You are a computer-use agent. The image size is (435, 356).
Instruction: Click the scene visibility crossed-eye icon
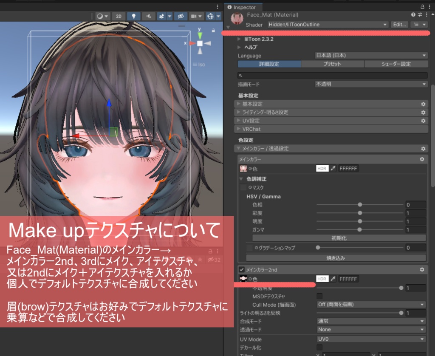click(x=180, y=16)
